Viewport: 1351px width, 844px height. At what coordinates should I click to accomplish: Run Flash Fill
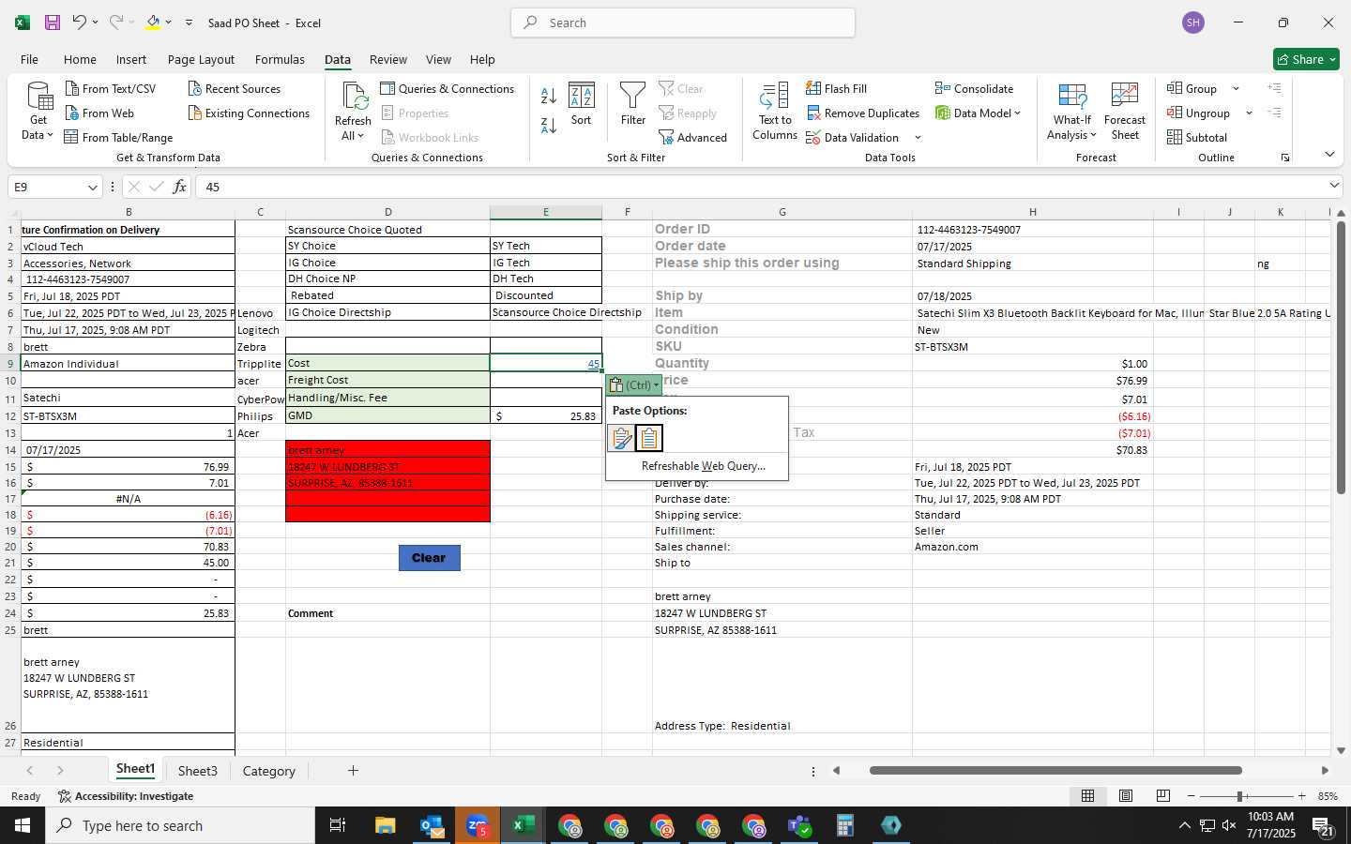(837, 88)
